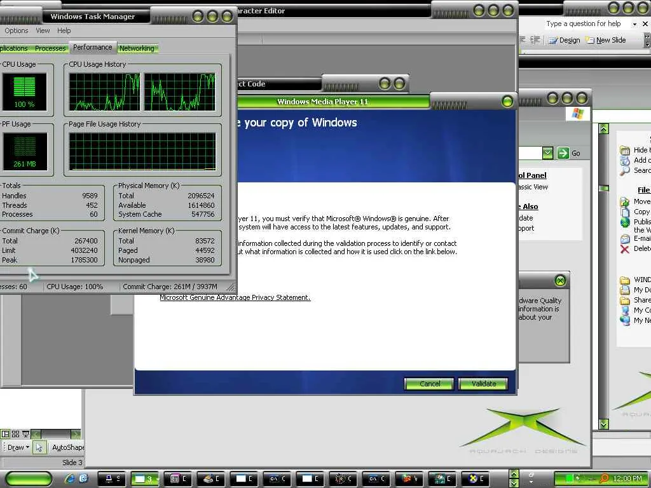Open Networking tab in Task Manager
The width and height of the screenshot is (651, 488).
click(137, 48)
